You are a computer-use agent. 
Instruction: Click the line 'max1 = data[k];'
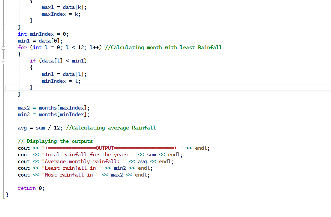click(64, 7)
